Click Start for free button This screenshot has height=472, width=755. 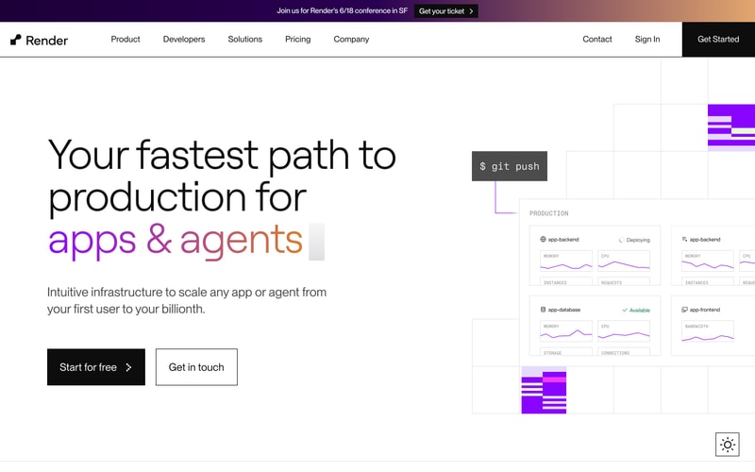[x=96, y=367]
